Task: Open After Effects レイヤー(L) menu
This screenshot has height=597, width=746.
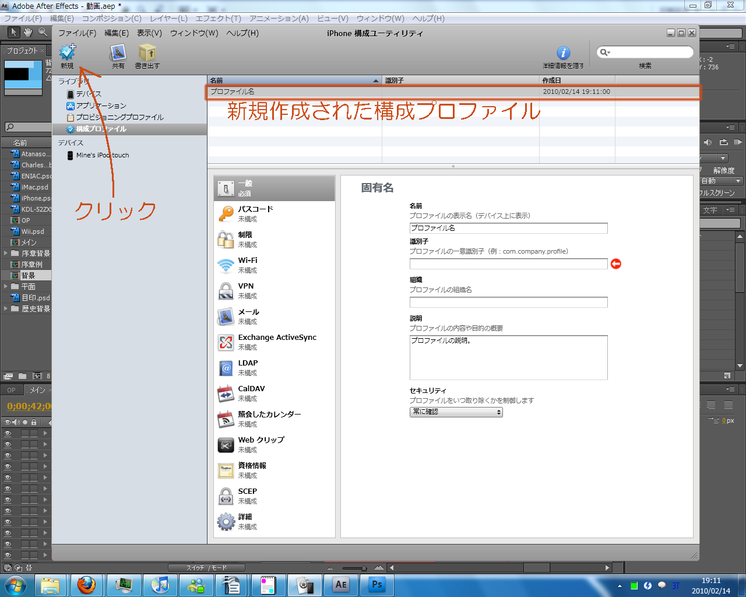Action: point(169,19)
